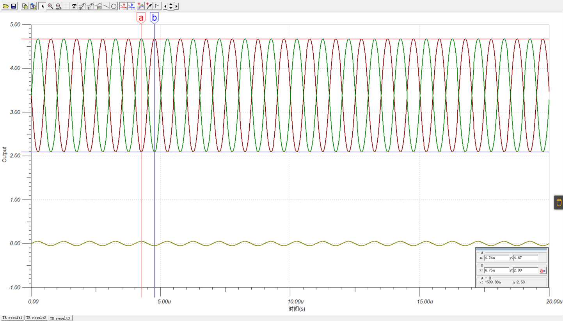Screen dimensions: 563x321
Task: Click the add curve icon
Action: point(141,6)
